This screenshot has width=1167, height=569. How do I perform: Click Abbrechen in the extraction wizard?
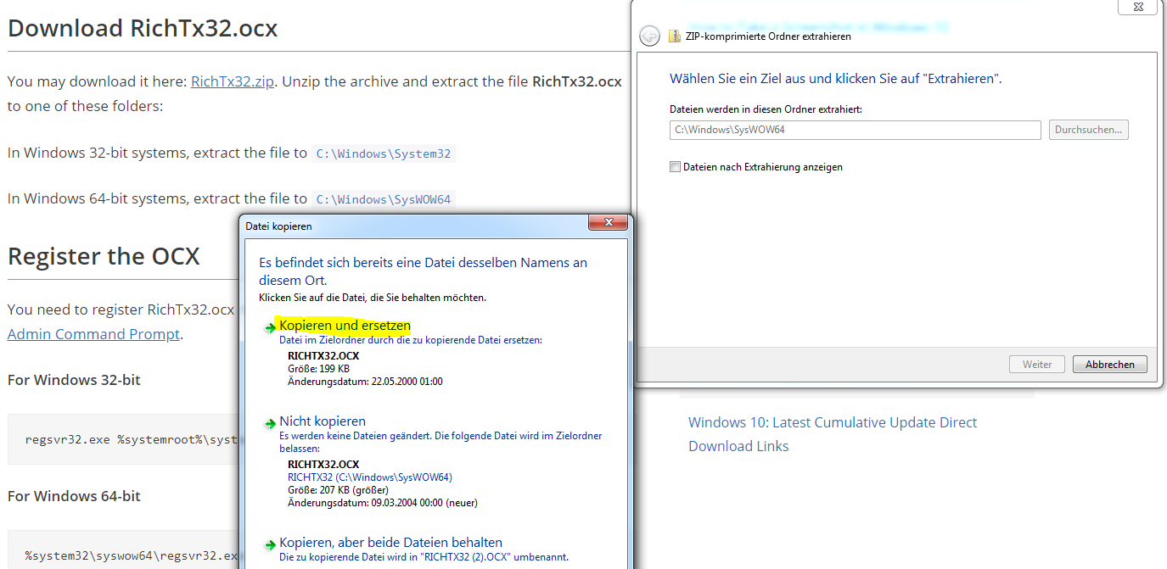[x=1110, y=364]
